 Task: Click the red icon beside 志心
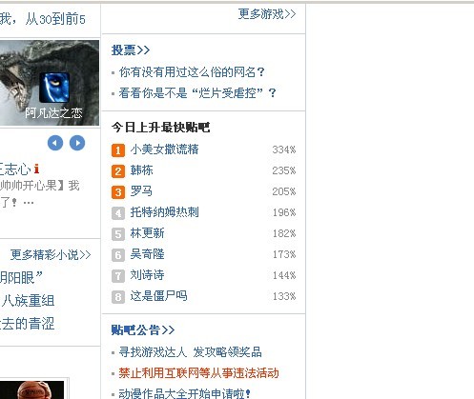[x=36, y=169]
